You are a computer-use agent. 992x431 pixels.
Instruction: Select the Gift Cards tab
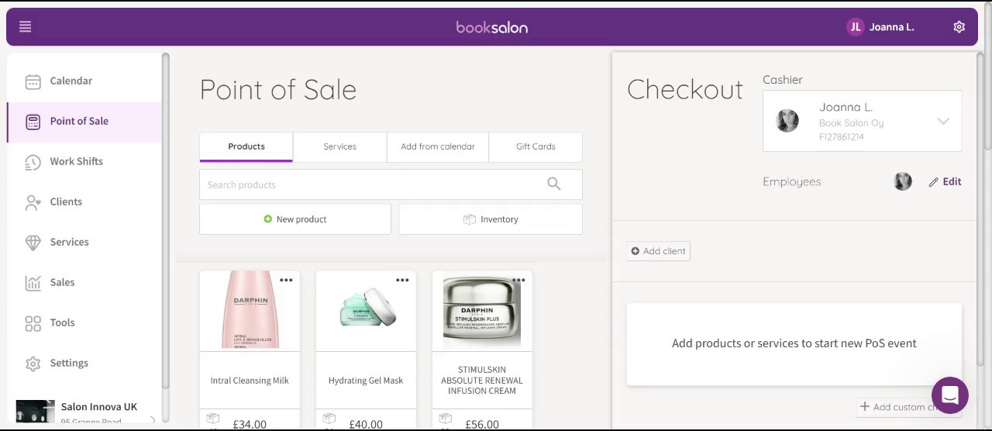(536, 147)
